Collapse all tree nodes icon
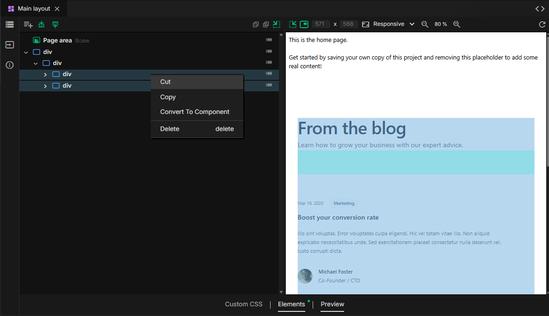549x316 pixels. coord(256,24)
